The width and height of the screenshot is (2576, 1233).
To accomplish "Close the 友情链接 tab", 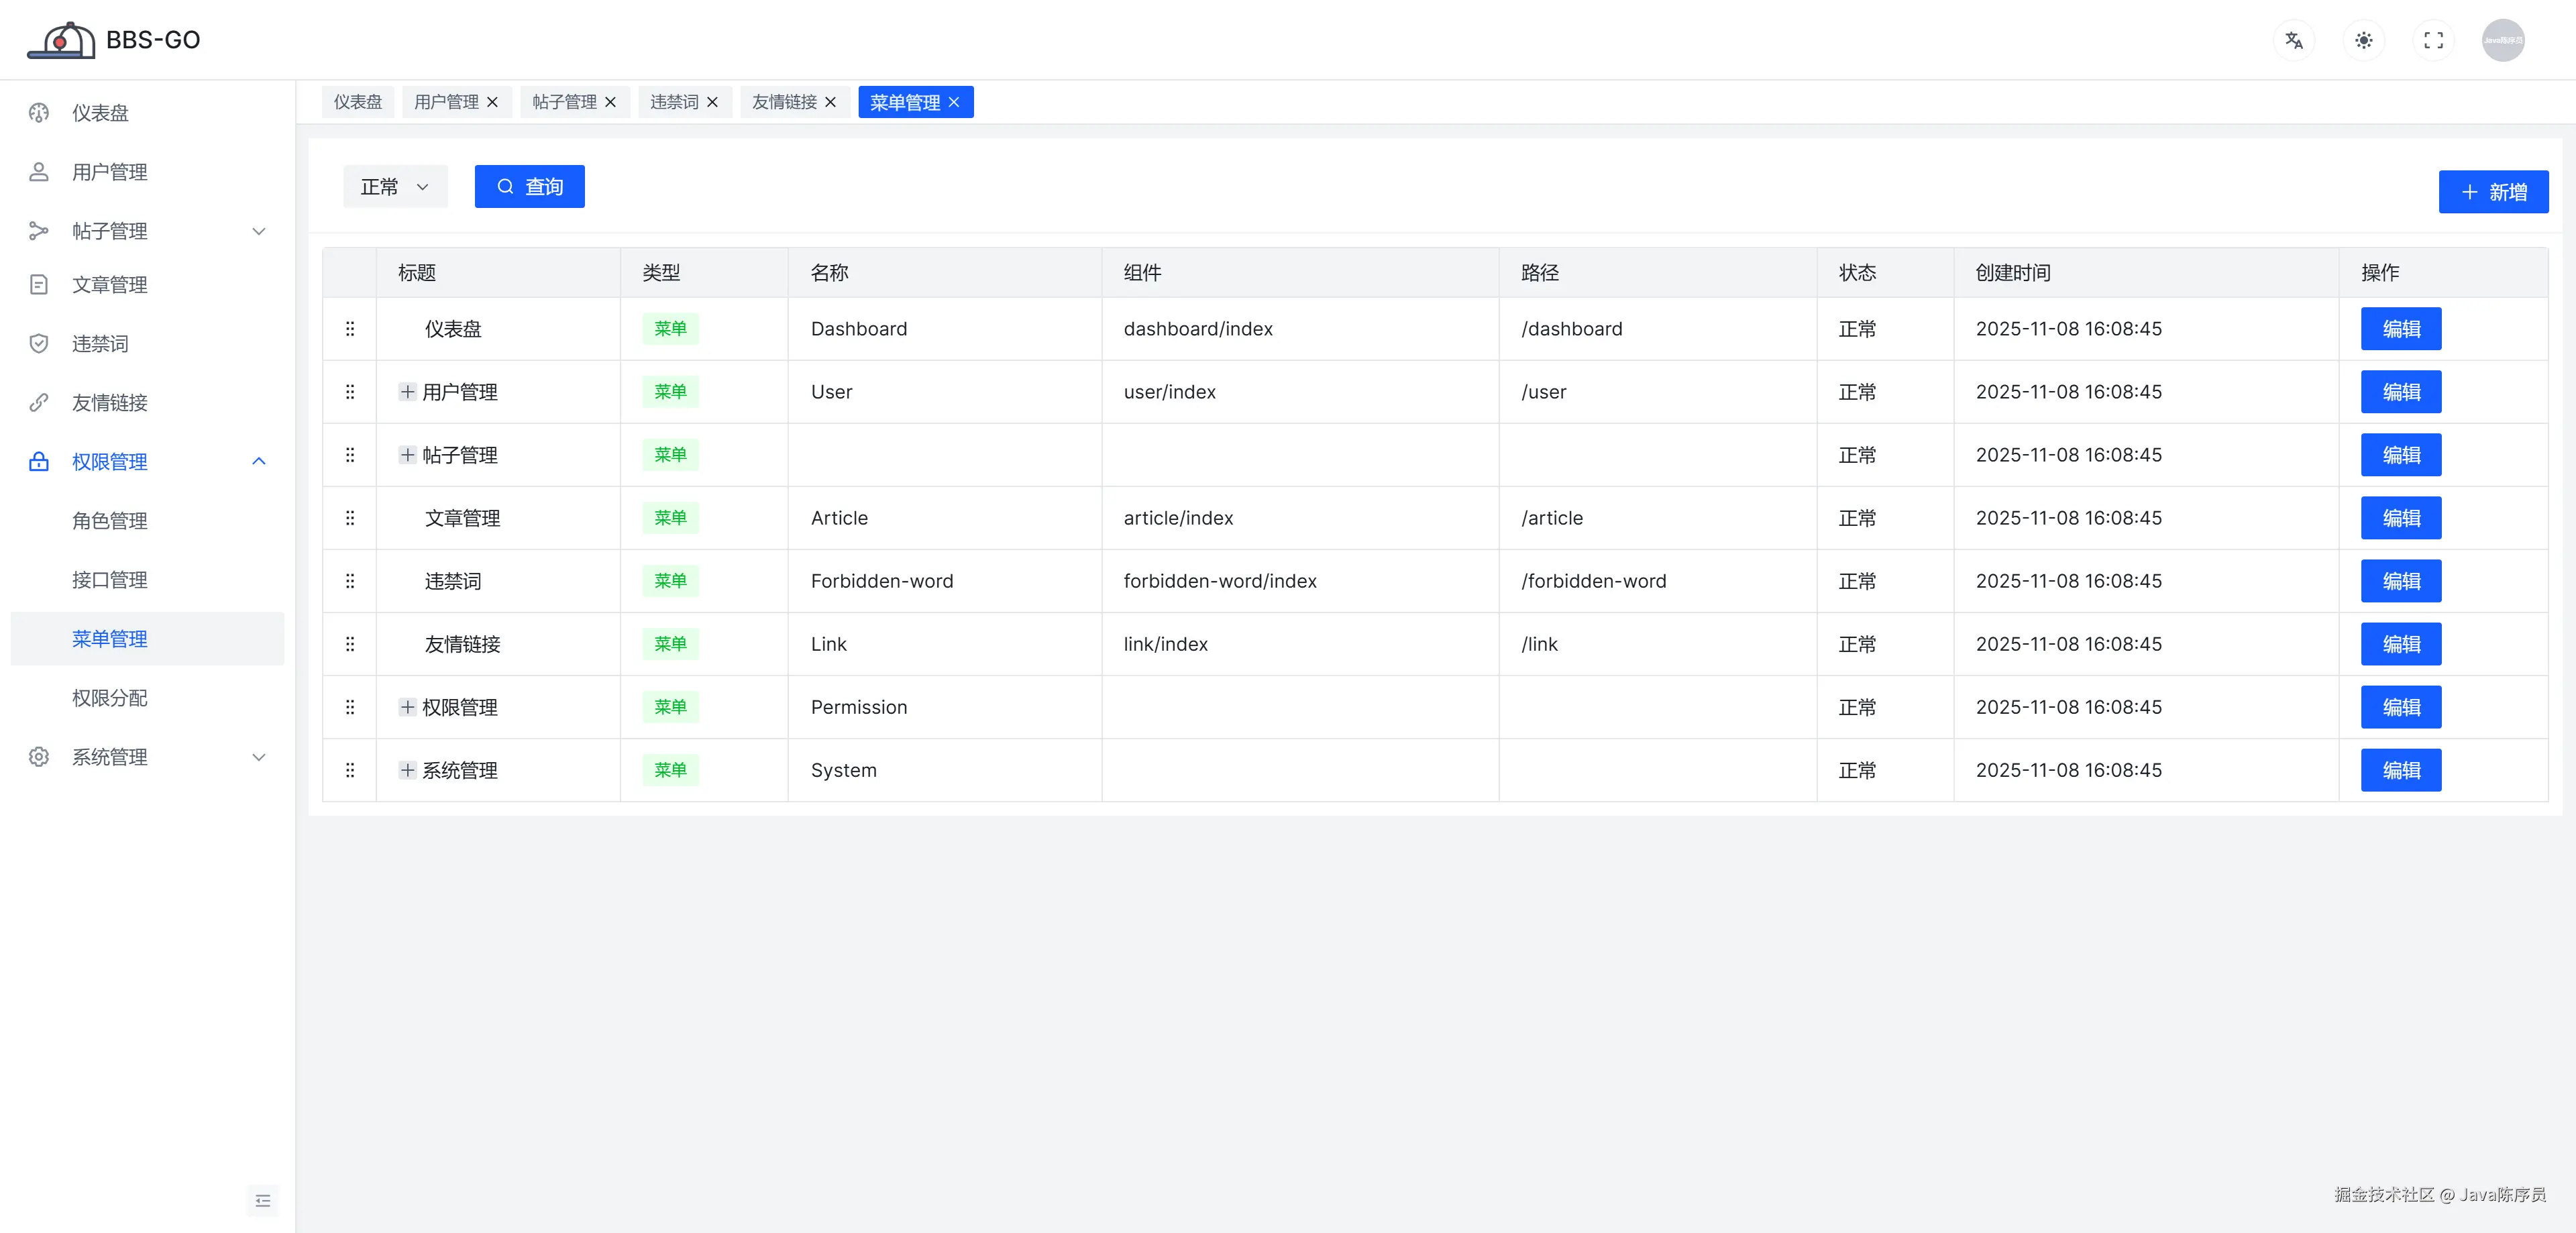I will tap(830, 102).
